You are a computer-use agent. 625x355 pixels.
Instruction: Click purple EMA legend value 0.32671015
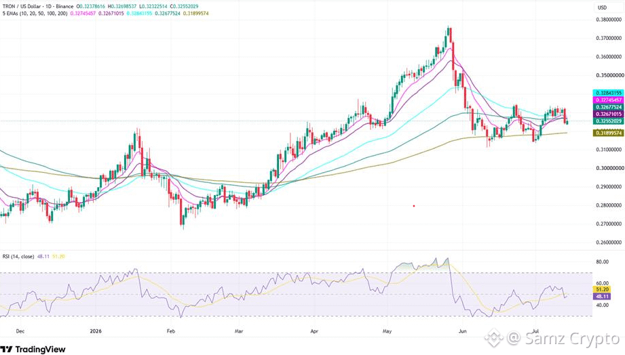click(x=111, y=13)
